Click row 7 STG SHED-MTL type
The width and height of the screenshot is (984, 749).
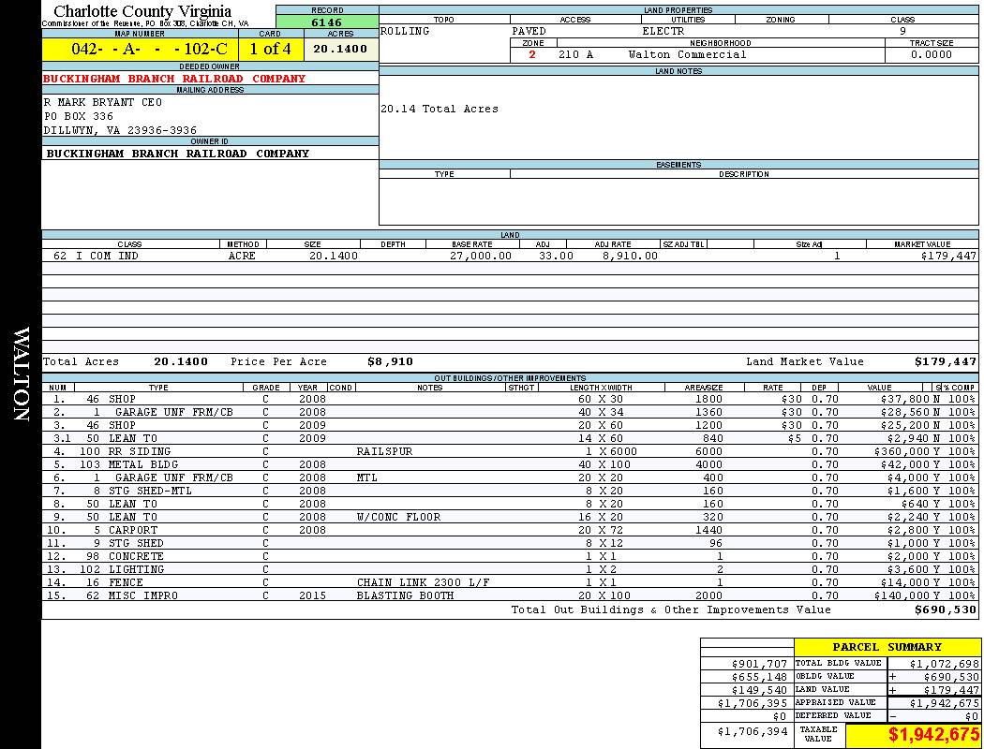pyautogui.click(x=150, y=492)
